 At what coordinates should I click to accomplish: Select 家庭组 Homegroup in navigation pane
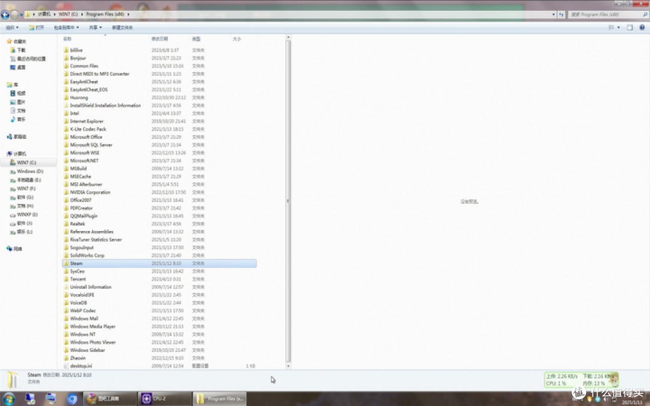(x=17, y=137)
